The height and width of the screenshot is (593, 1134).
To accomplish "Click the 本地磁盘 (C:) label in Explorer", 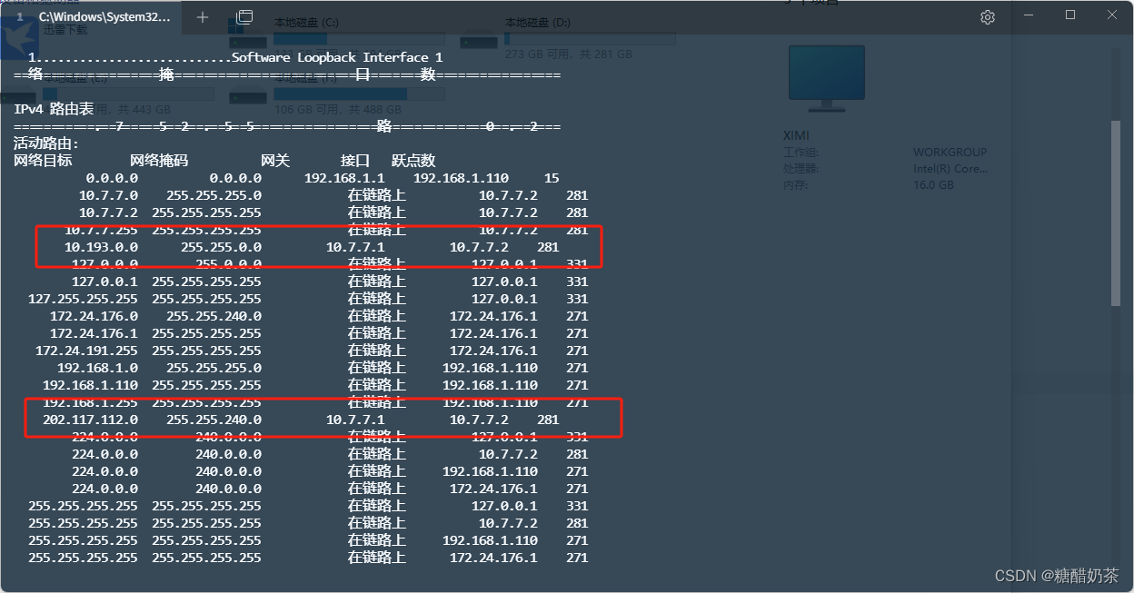I will pyautogui.click(x=306, y=23).
